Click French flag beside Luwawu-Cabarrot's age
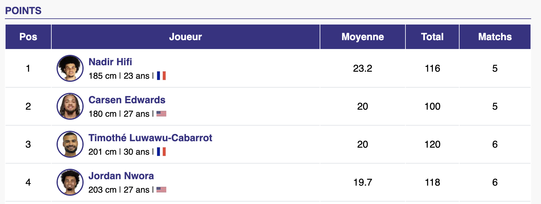 point(161,152)
